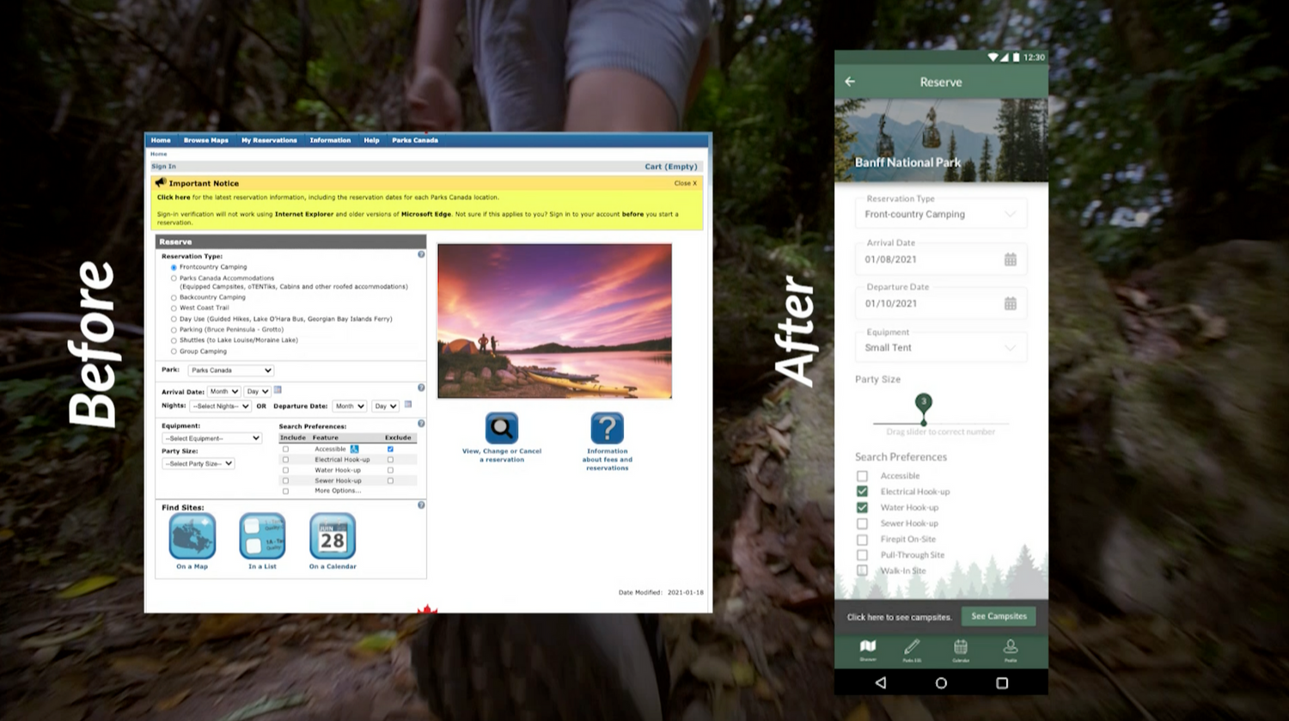Viewport: 1289px width, 721px height.
Task: Tap the app Arrival Date field 01/08/2021
Action: pyautogui.click(x=941, y=260)
